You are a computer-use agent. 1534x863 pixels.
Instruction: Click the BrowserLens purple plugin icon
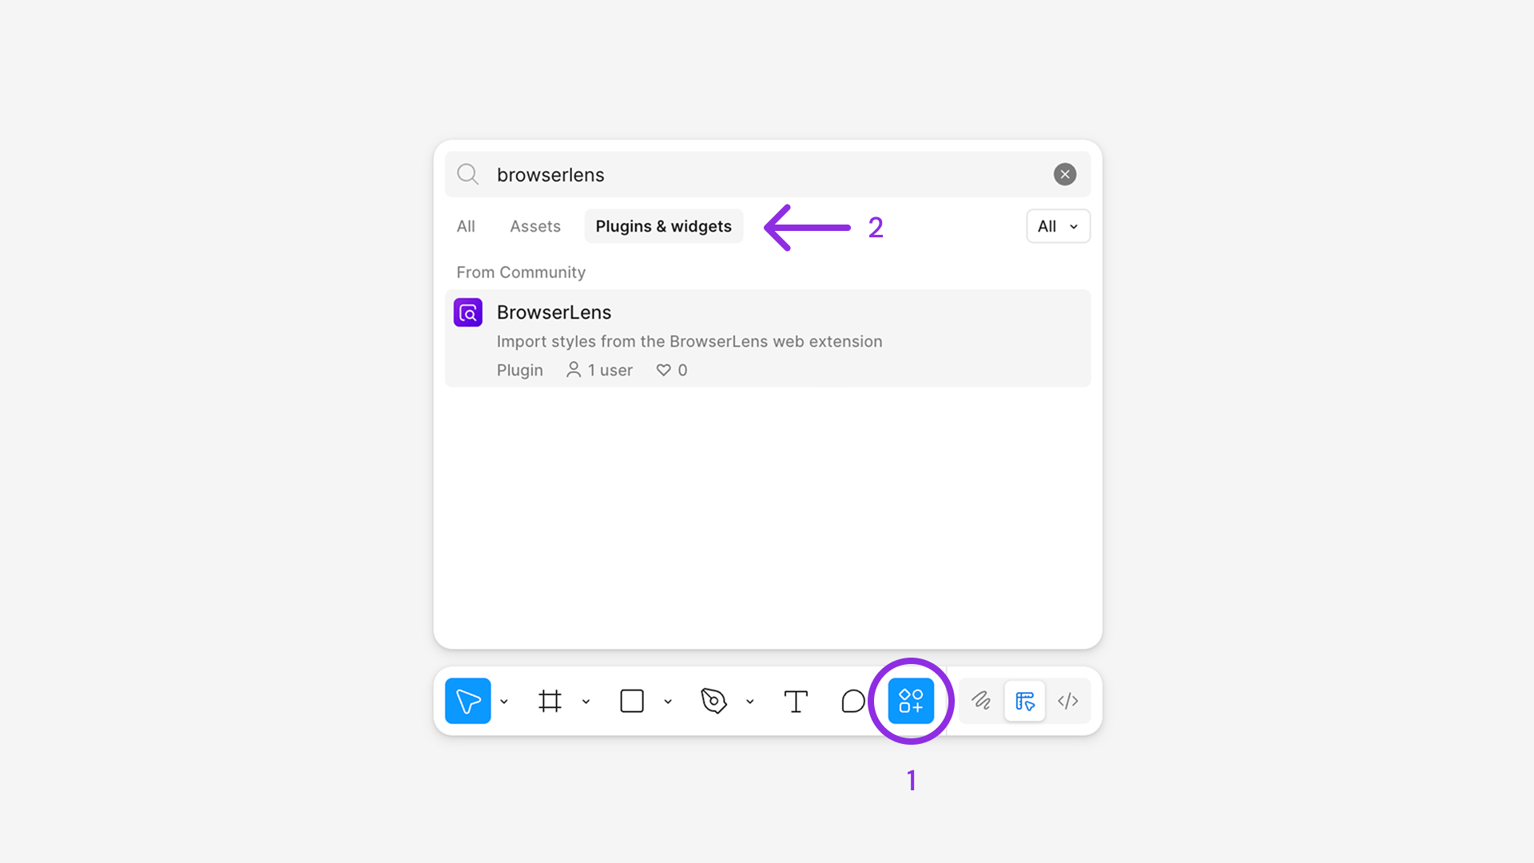468,312
